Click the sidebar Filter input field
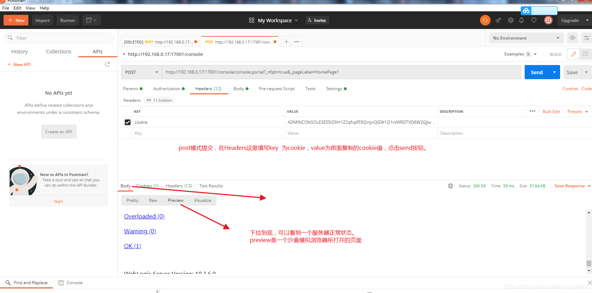This screenshot has width=592, height=293. tap(58, 38)
